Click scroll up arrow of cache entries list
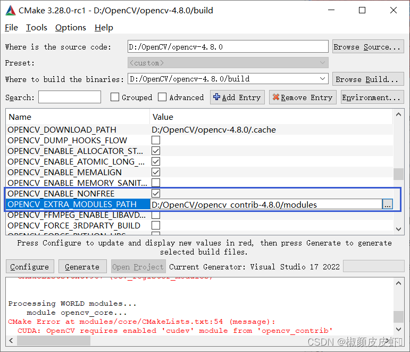Image resolution: width=410 pixels, height=352 pixels. tap(398, 114)
